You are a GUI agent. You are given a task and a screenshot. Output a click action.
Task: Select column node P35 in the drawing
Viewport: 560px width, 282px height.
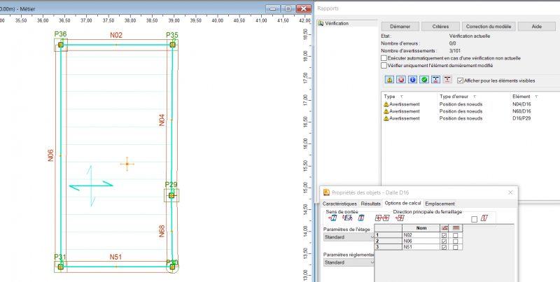(x=172, y=45)
